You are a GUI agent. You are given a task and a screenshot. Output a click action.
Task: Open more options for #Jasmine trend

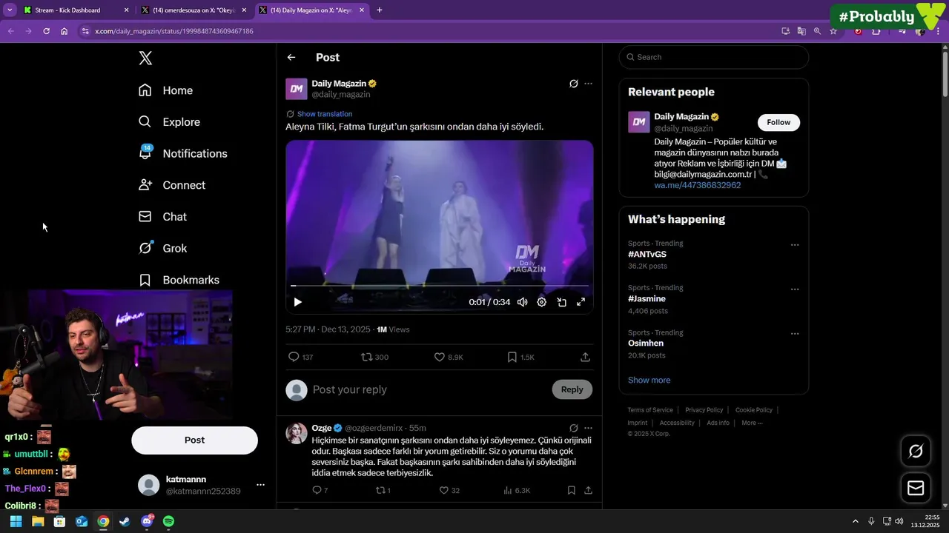795,289
